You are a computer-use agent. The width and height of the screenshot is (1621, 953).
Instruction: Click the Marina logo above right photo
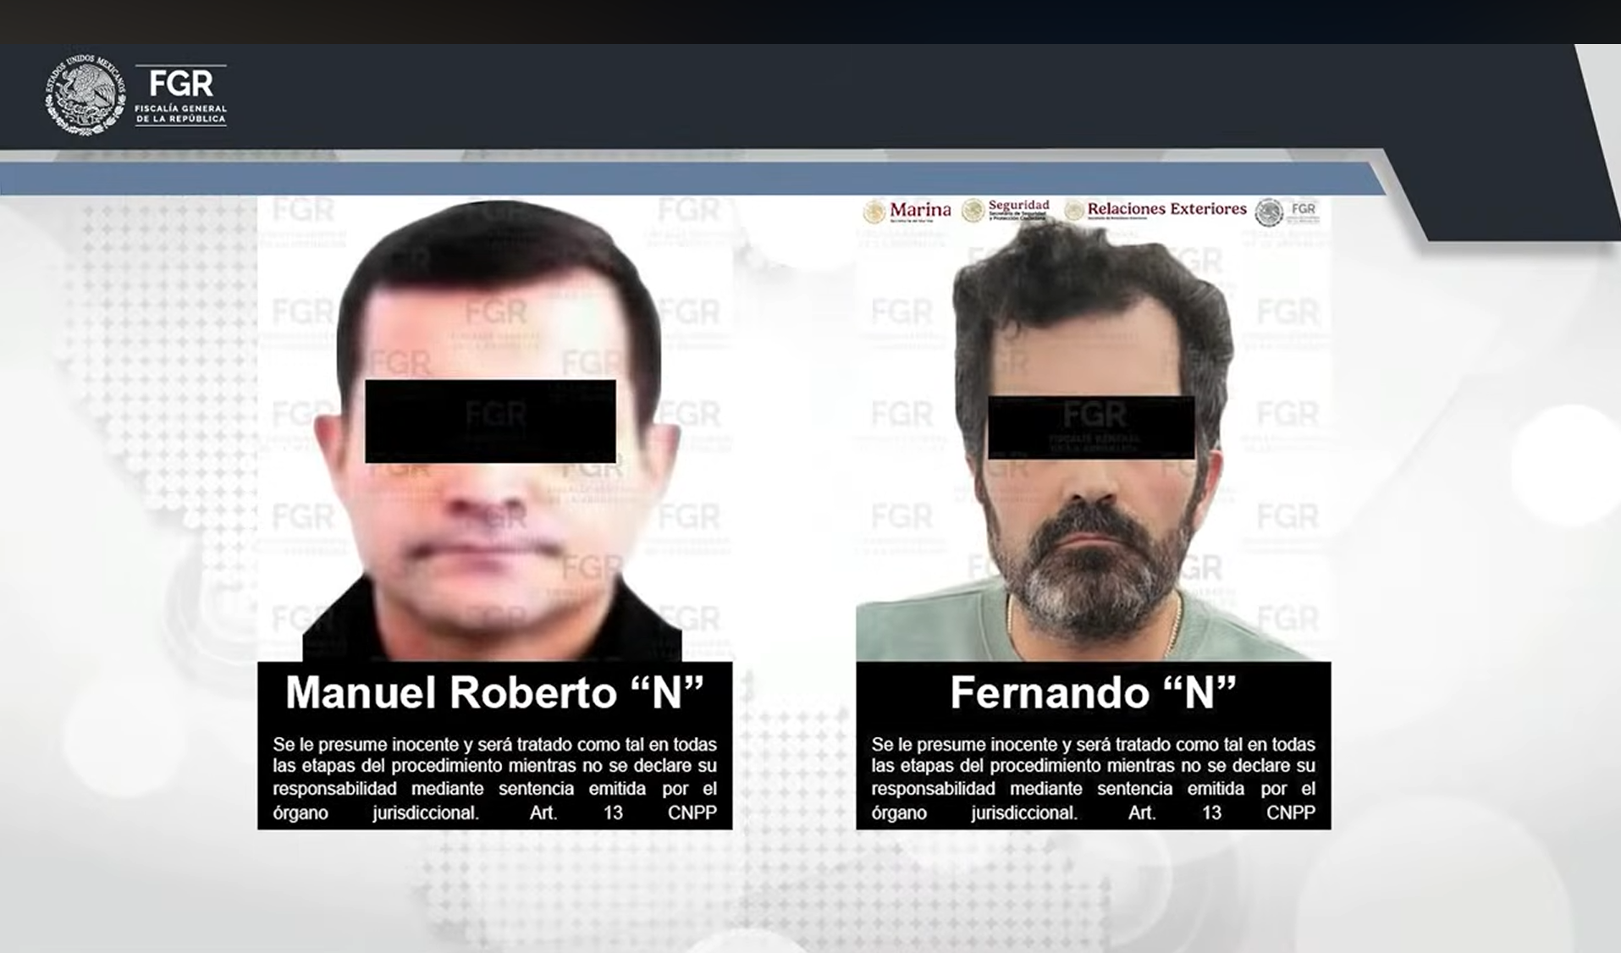[907, 211]
